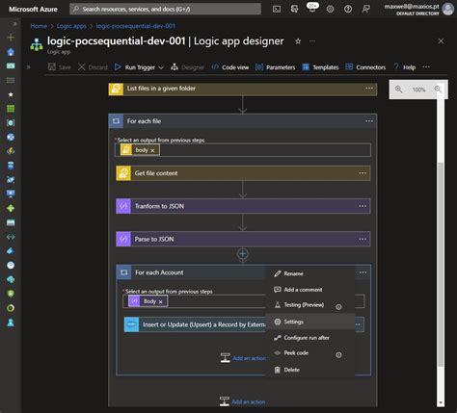Open the Virtual machines monitor icon in sidebar
The image size is (457, 413).
(11, 194)
